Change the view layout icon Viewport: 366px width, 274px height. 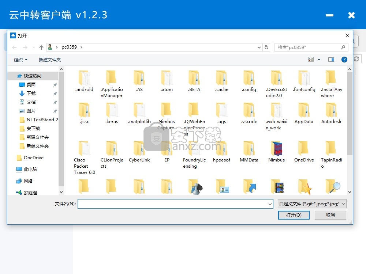tap(311, 60)
